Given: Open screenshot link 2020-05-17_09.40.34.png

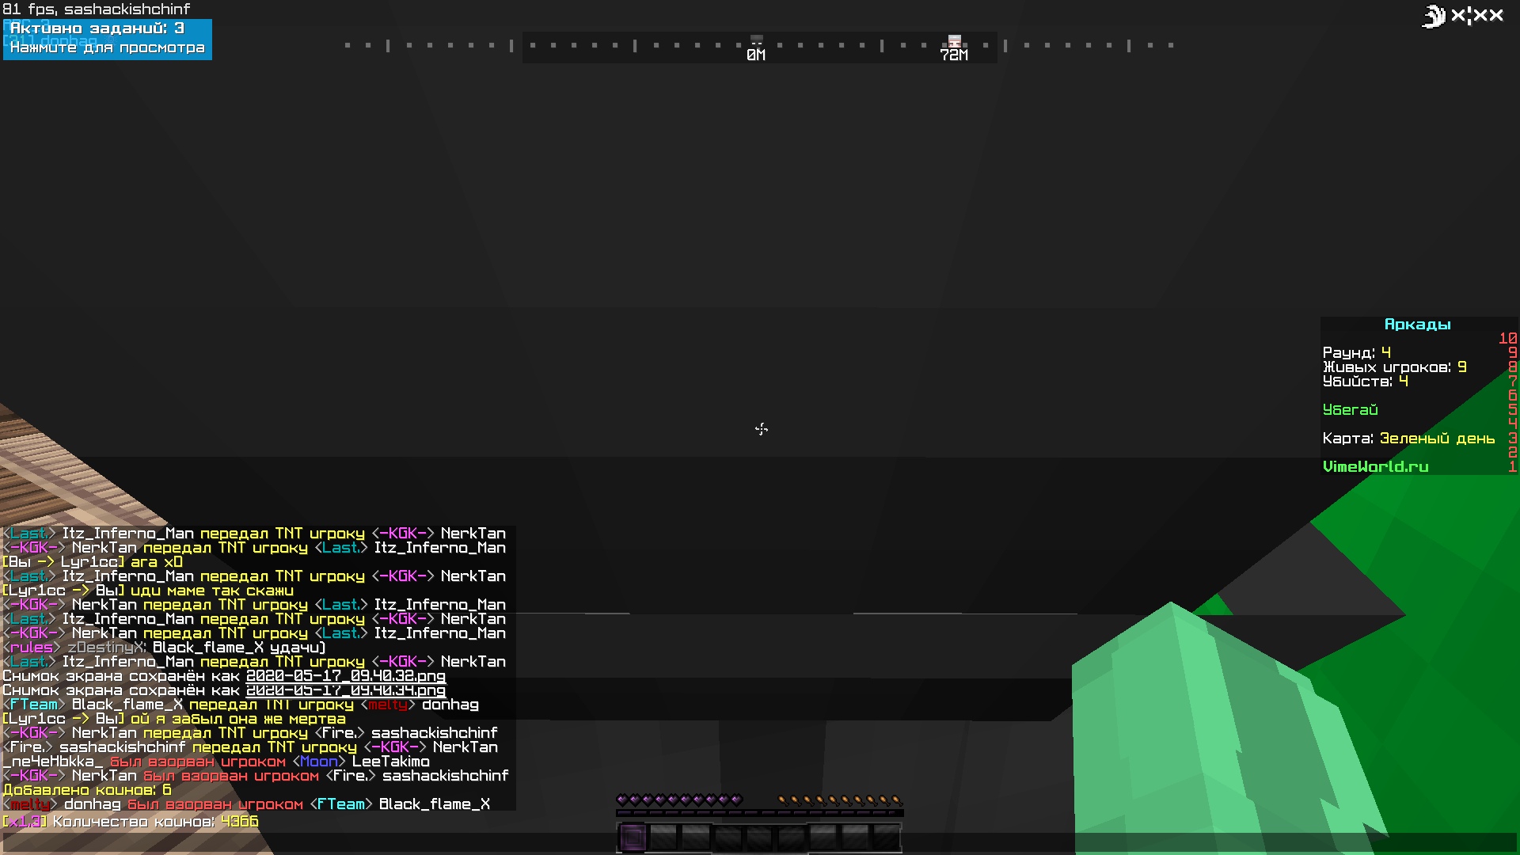Looking at the screenshot, I should 346,690.
